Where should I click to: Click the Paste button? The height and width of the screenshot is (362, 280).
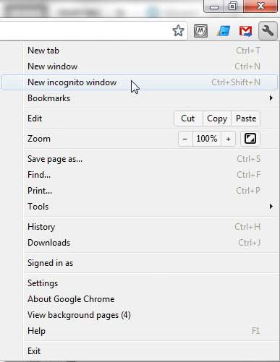246,118
